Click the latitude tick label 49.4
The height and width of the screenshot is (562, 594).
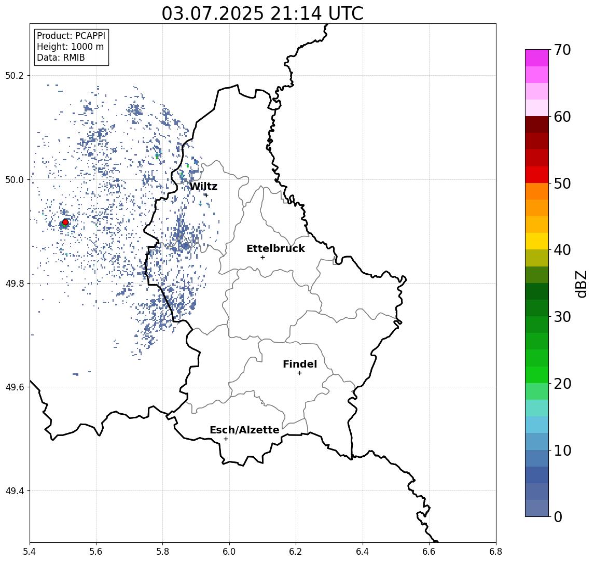click(x=15, y=491)
